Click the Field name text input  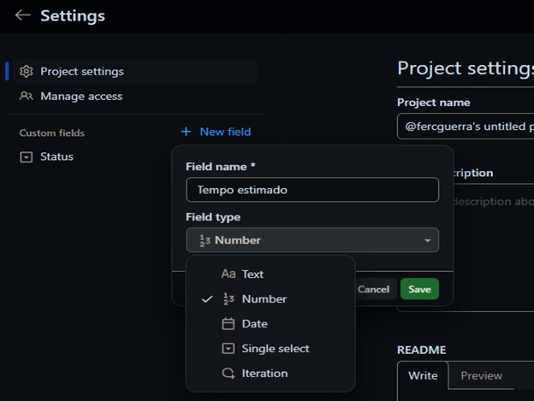[x=312, y=190]
